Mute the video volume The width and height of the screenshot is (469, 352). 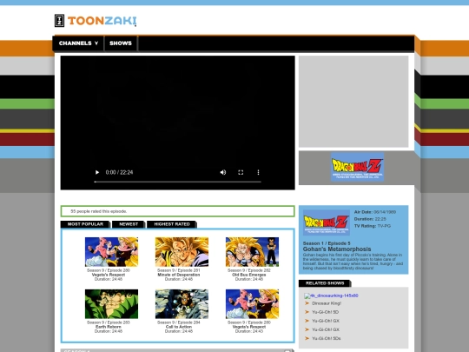tap(223, 172)
